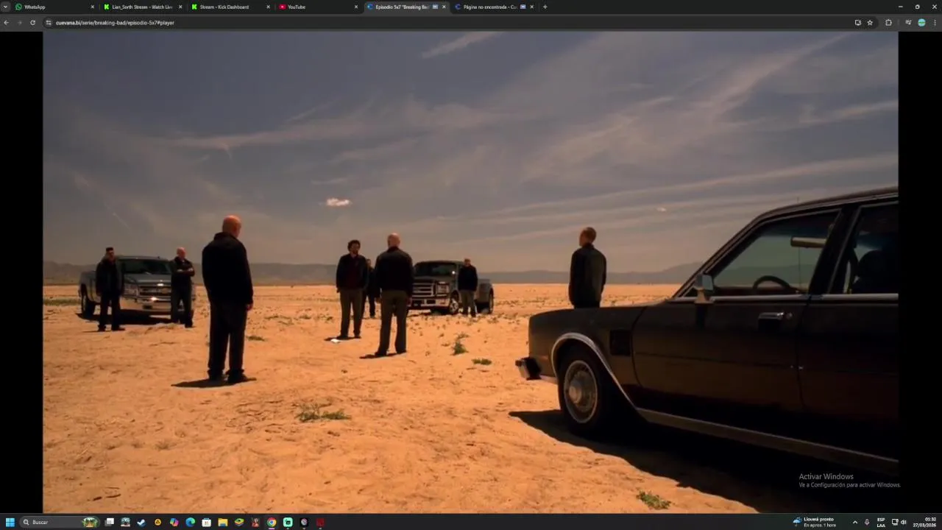Screen dimensions: 942x530
Task: Close the Lian_Sorth Stream tab
Action: [180, 7]
